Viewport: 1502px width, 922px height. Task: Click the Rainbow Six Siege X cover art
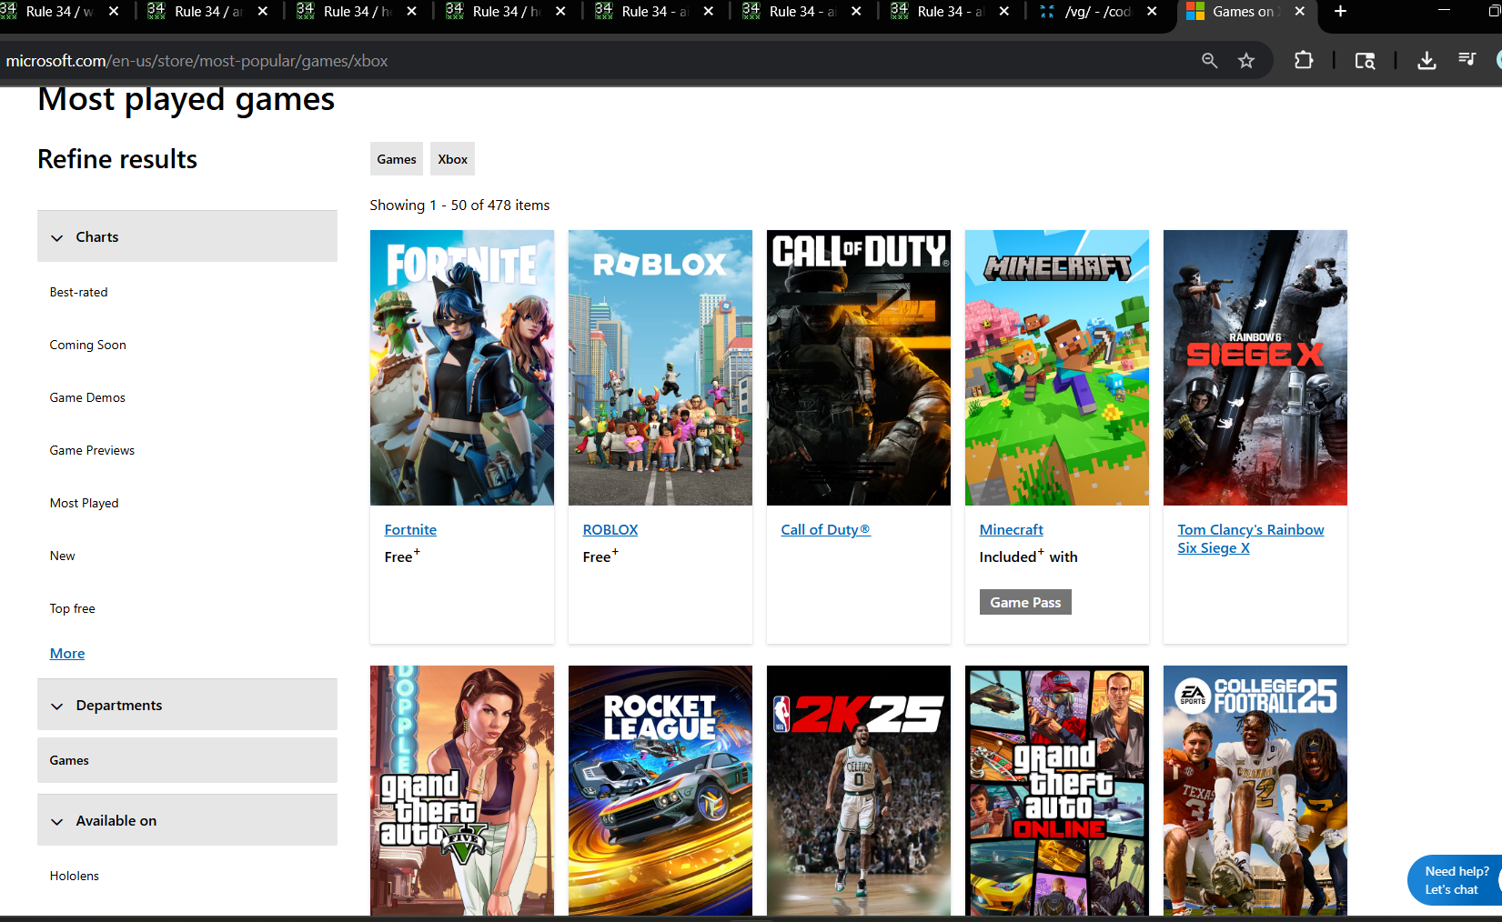coord(1255,367)
